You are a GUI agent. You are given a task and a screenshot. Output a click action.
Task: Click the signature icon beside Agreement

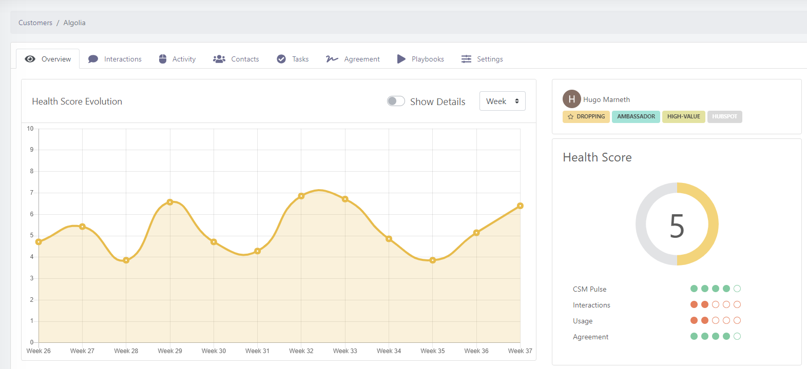tap(332, 59)
